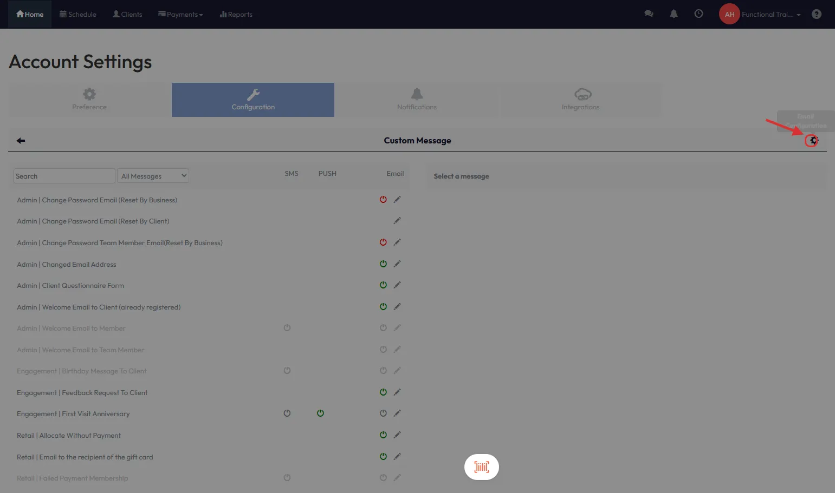The image size is (835, 493).
Task: Toggle SMS for Birthday Message To Client
Action: (287, 371)
